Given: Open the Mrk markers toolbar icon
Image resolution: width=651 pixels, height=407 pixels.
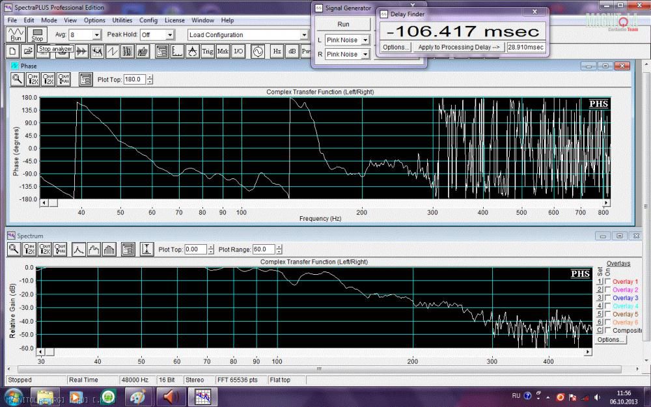Looking at the screenshot, I should point(223,51).
